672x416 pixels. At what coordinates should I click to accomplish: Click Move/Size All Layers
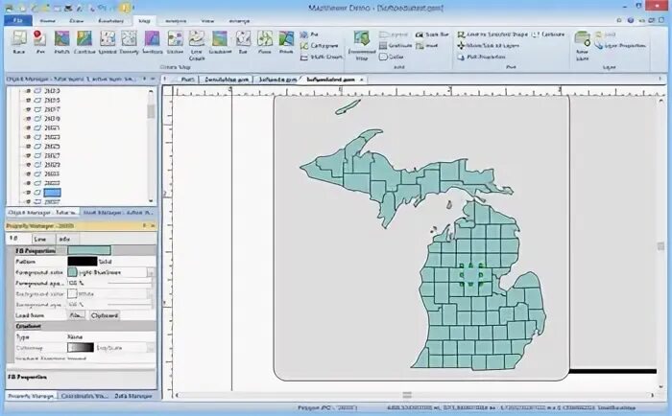pos(488,45)
